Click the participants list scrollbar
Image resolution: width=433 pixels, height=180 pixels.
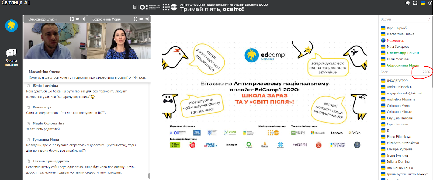click(432, 51)
